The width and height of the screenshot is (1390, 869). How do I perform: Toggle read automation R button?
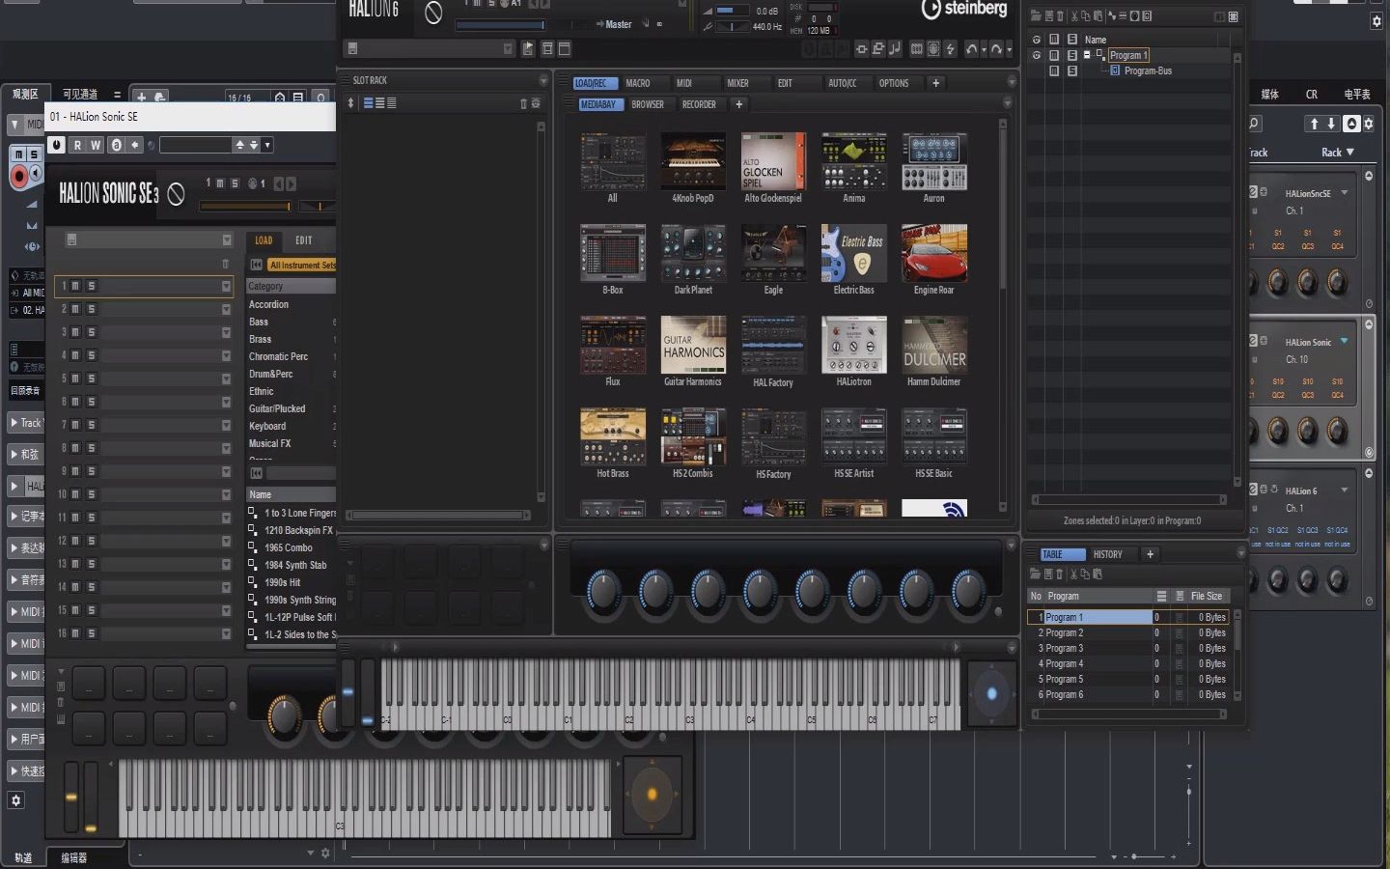(x=77, y=145)
